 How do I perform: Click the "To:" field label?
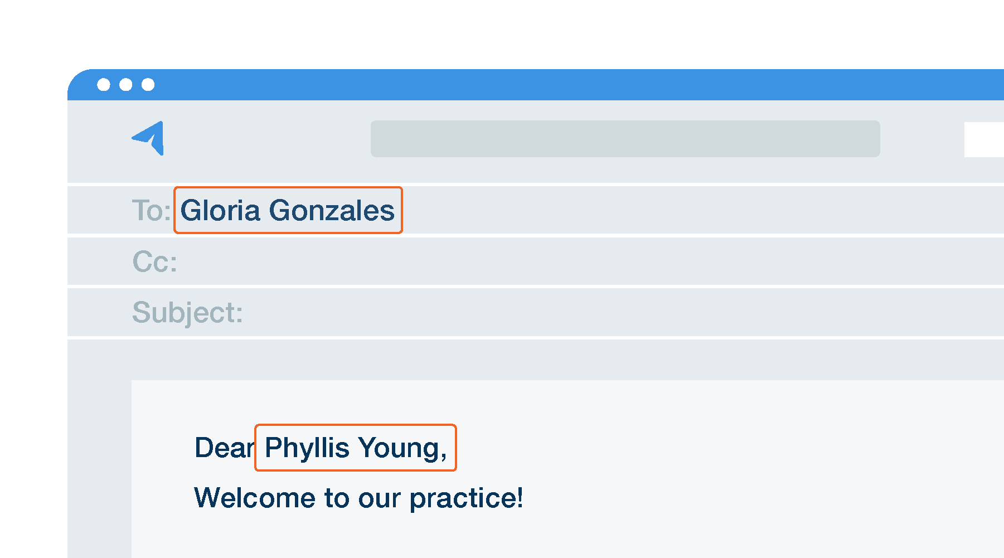tap(151, 211)
